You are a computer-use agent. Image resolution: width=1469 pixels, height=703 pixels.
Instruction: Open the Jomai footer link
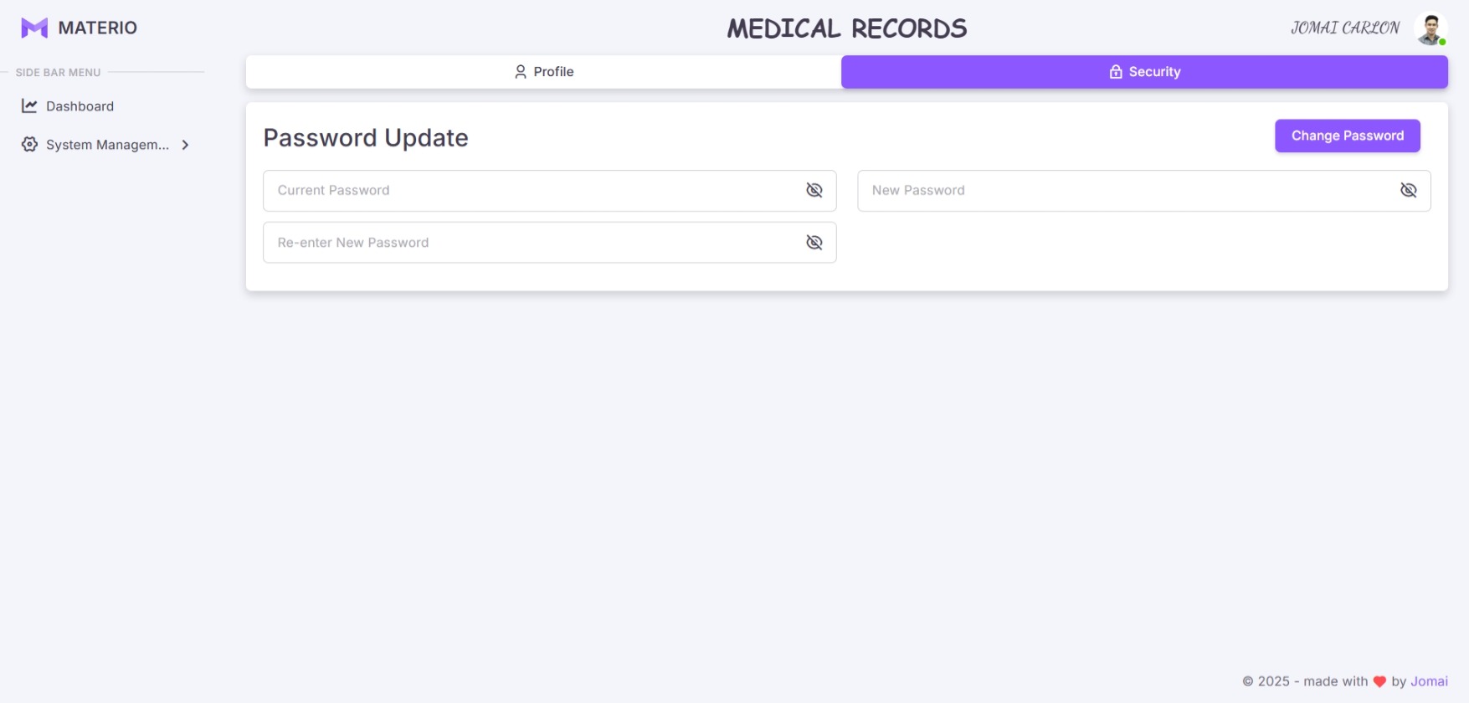tap(1429, 681)
